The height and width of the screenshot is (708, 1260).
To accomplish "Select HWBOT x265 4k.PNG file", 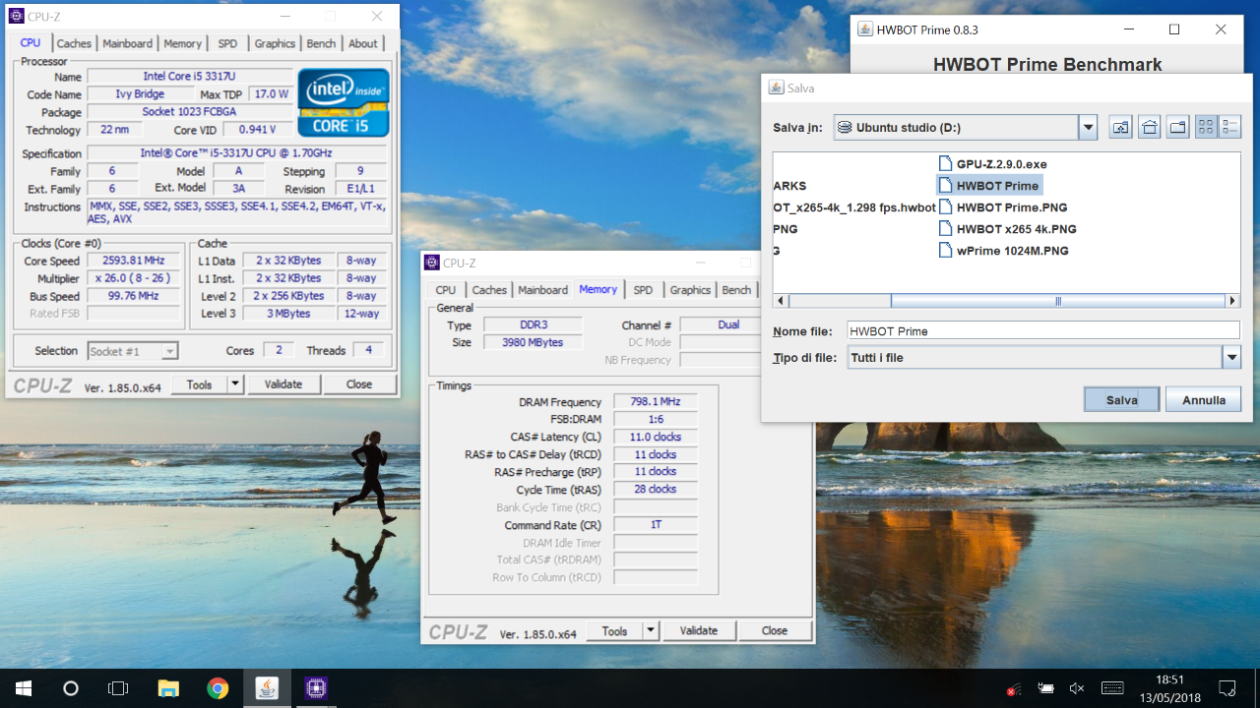I will pos(1007,229).
